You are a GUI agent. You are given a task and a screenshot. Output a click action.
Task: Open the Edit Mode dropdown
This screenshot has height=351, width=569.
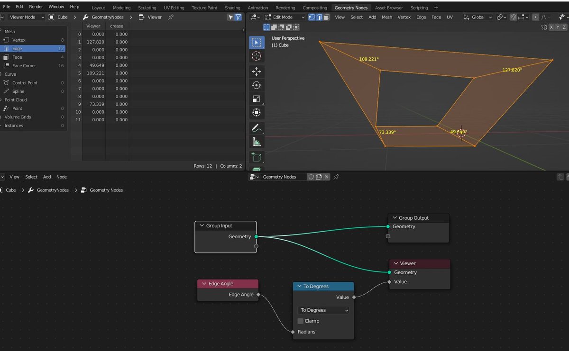click(x=284, y=17)
